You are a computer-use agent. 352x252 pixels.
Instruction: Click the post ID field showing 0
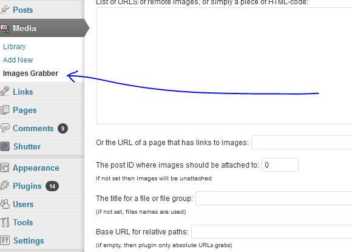point(280,165)
